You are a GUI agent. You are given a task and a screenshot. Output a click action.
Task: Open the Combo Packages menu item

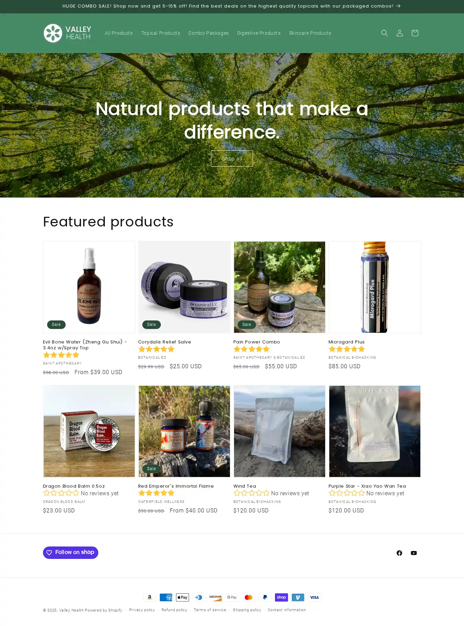208,33
